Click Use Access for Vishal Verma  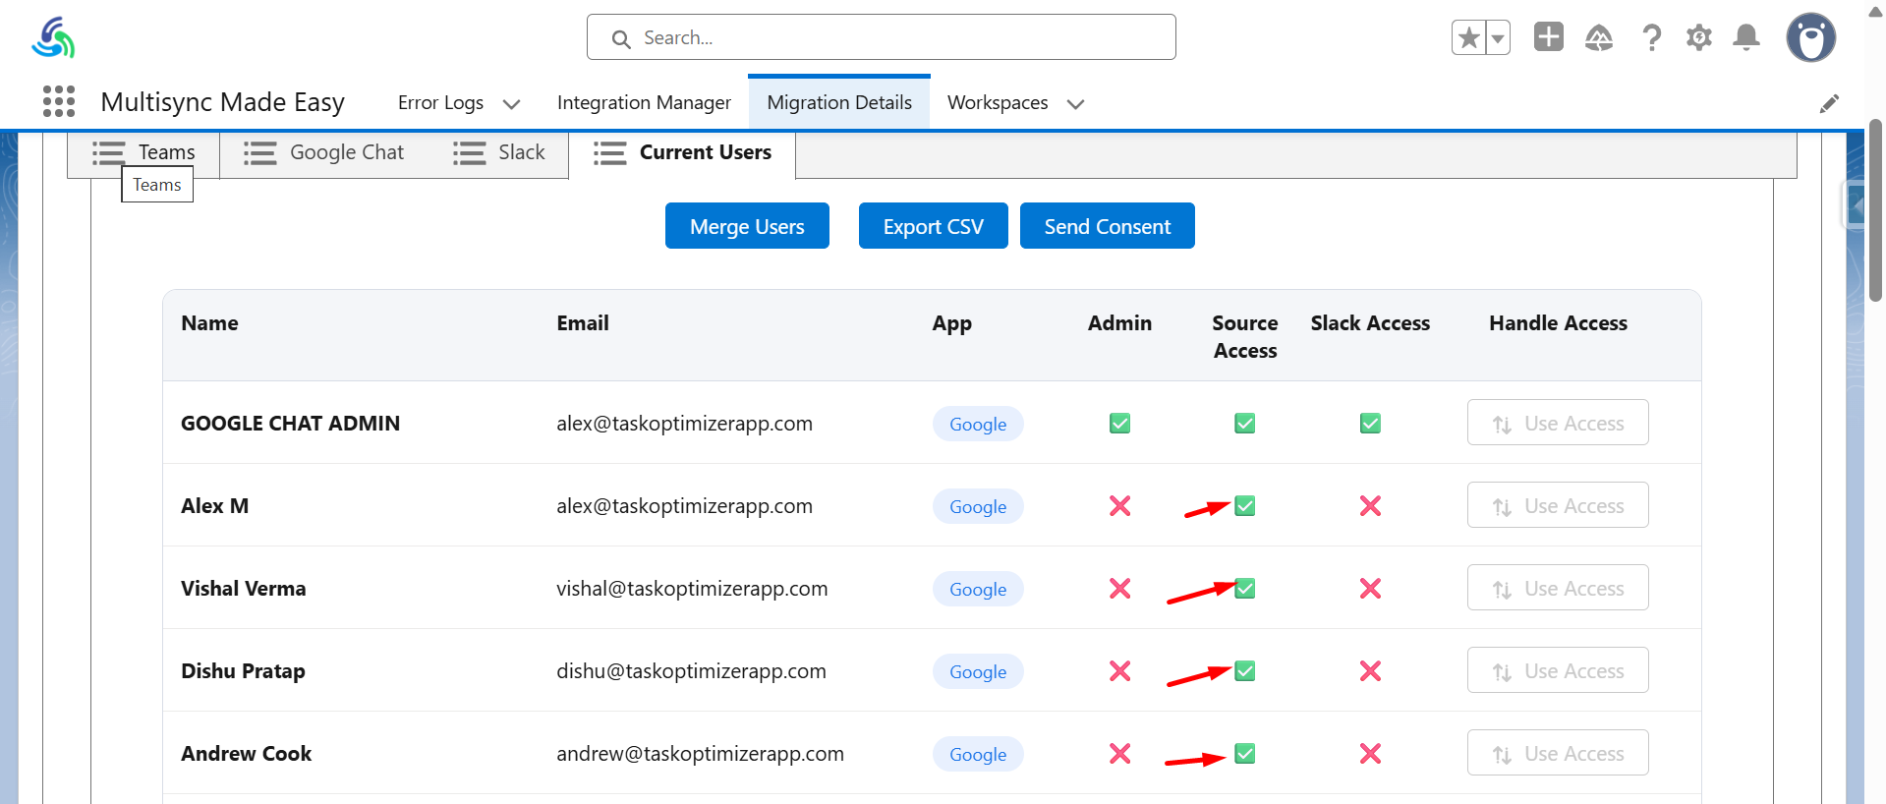(1558, 588)
